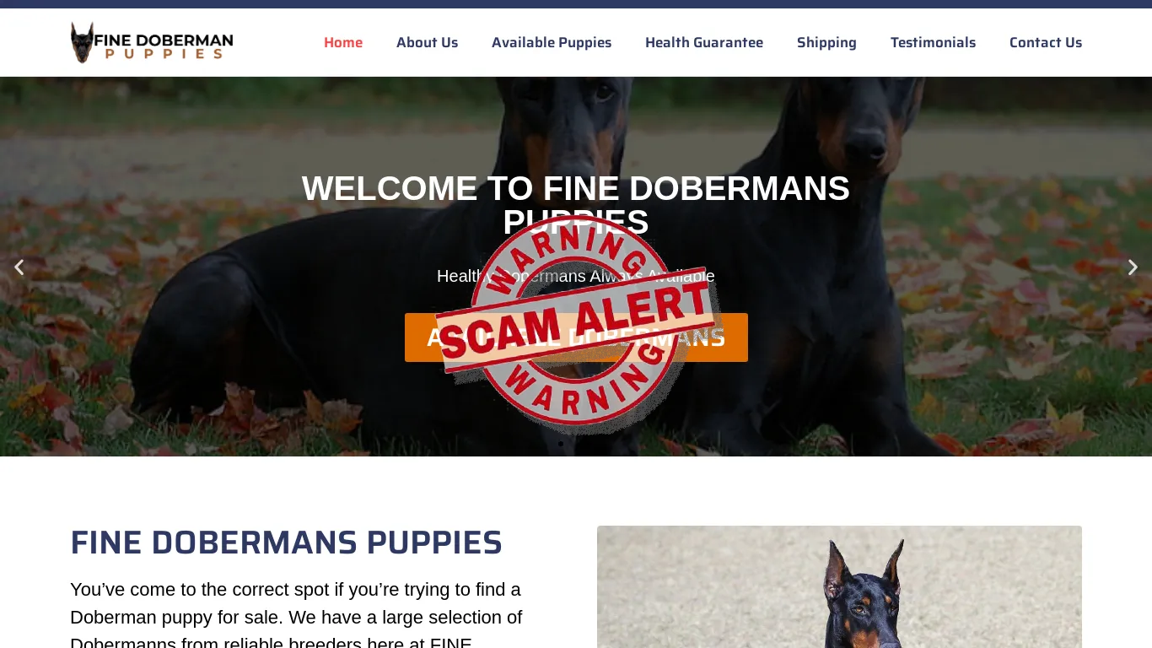Click the Scam Alert warning stamp
1152x648 pixels.
coord(576,323)
